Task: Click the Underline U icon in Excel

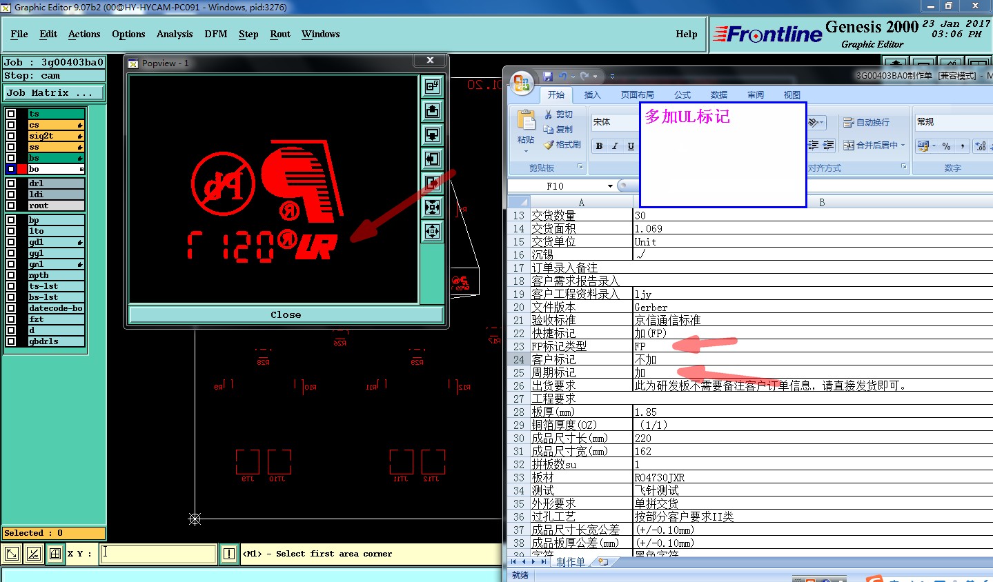Action: (631, 146)
